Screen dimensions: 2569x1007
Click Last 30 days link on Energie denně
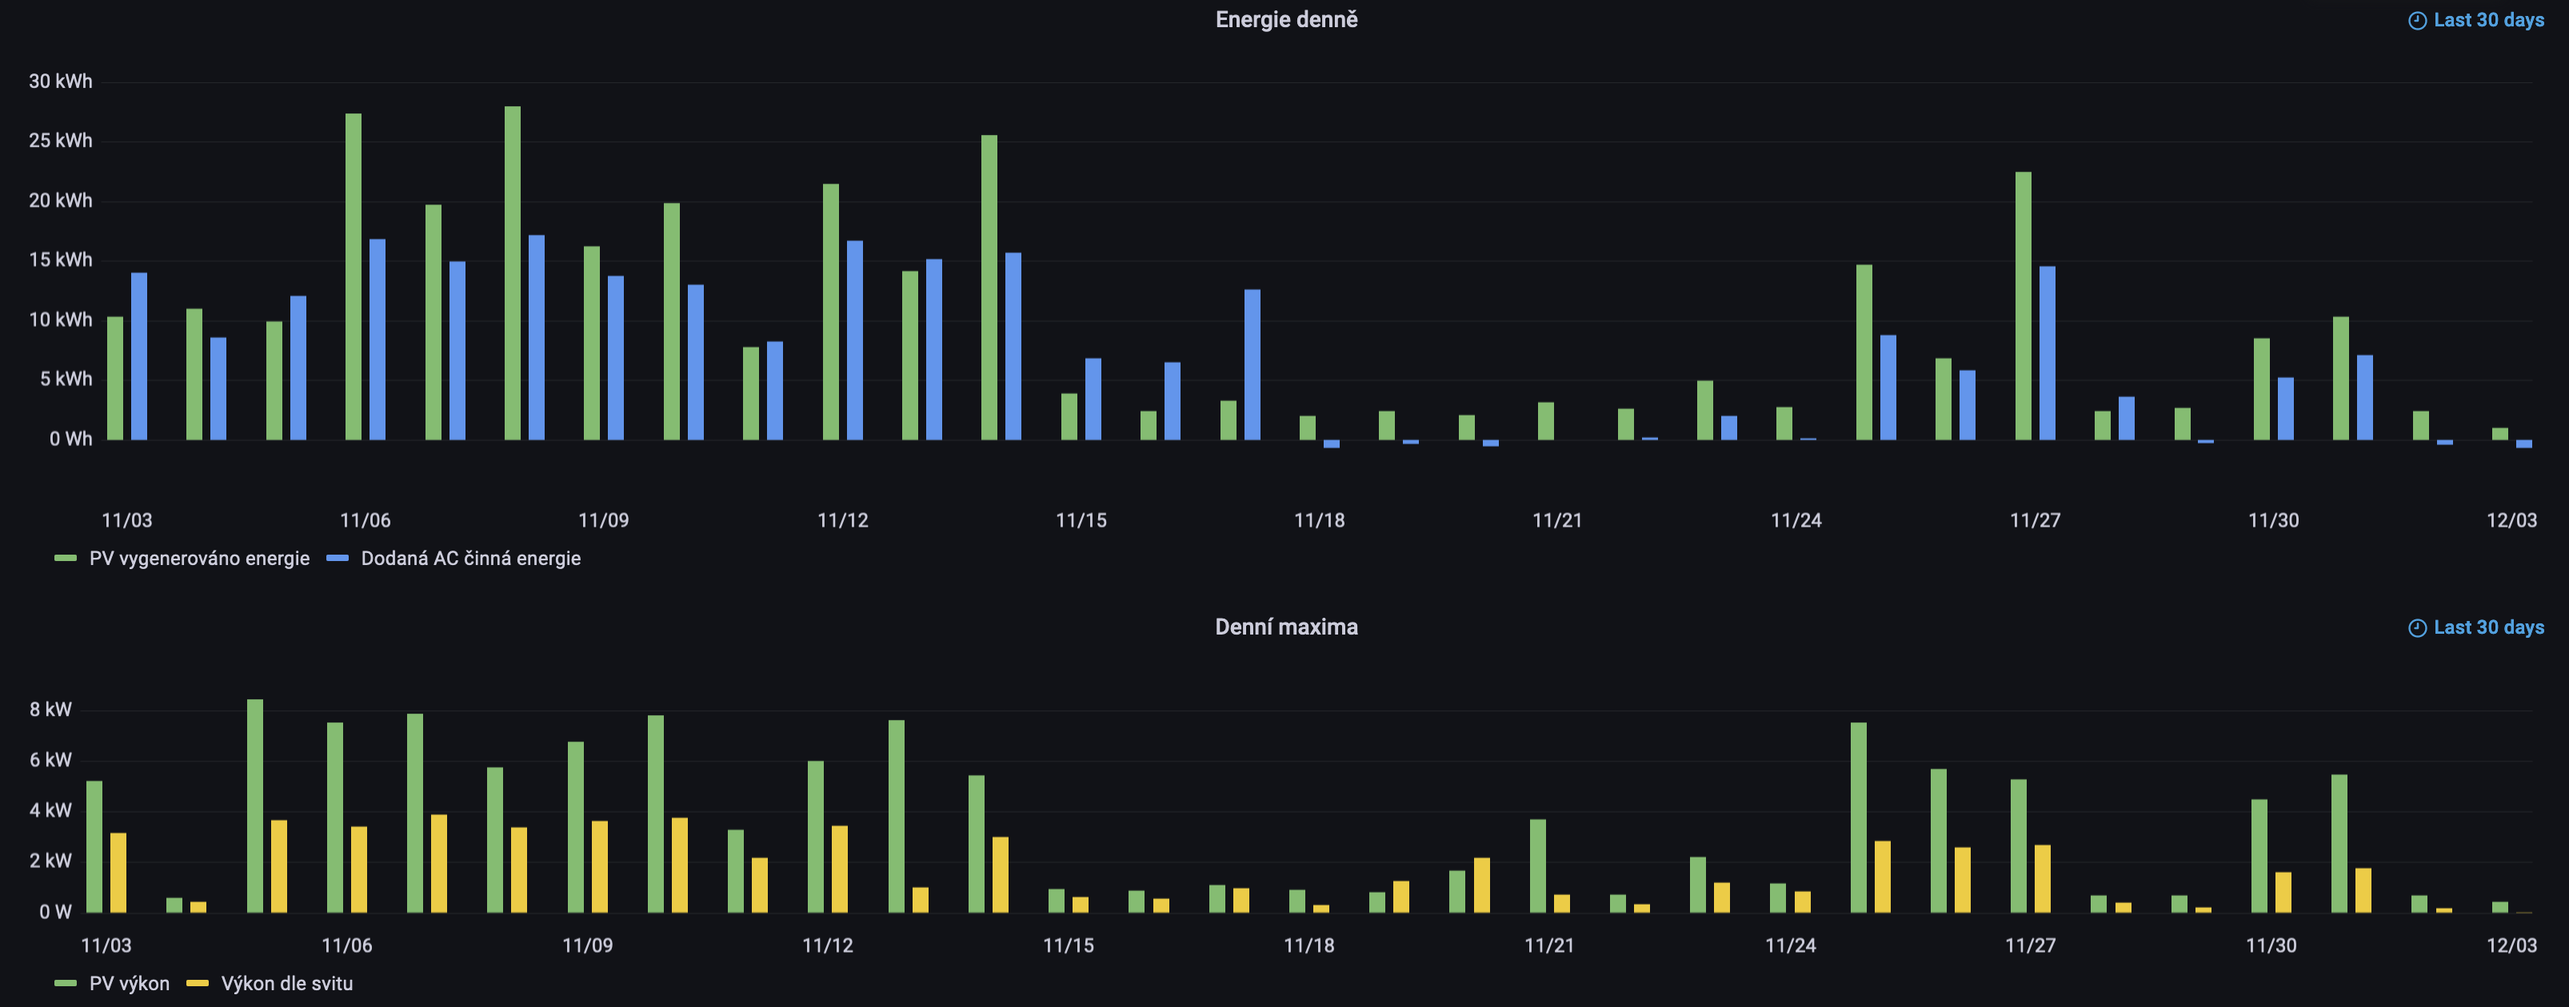click(x=2488, y=21)
